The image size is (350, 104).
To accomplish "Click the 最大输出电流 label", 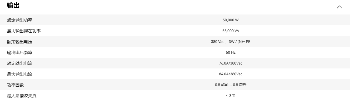I will pyautogui.click(x=20, y=74).
